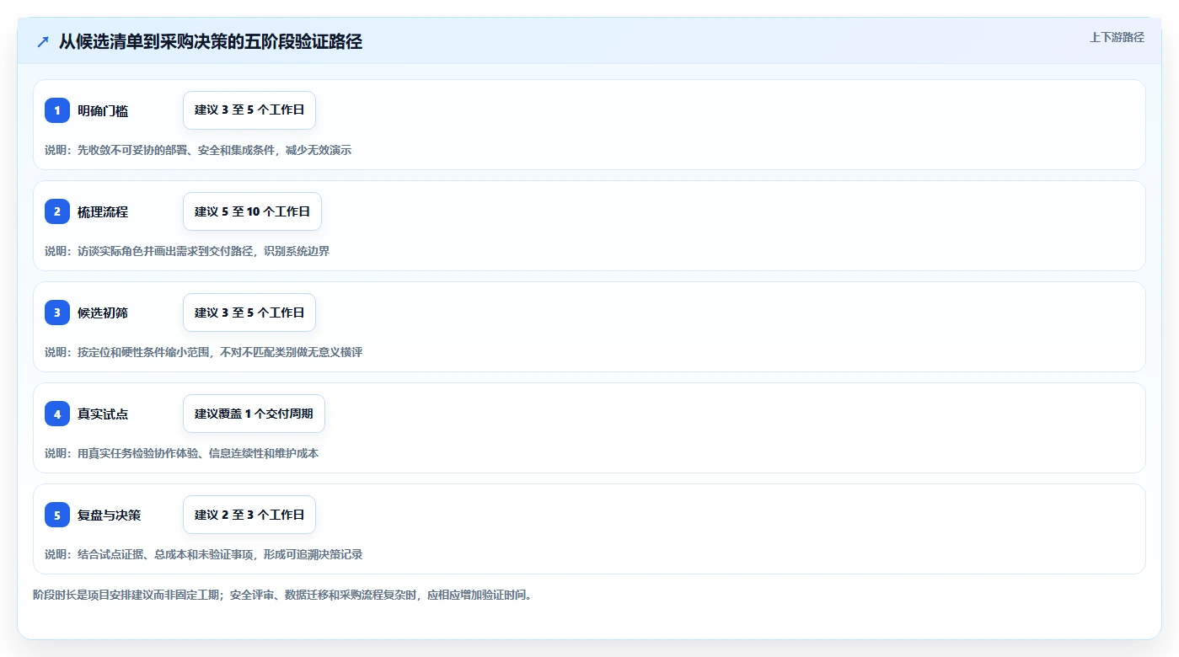Click the description starting 先收敛不可妥协的部署
Viewport: 1179px width, 657px height.
click(198, 150)
